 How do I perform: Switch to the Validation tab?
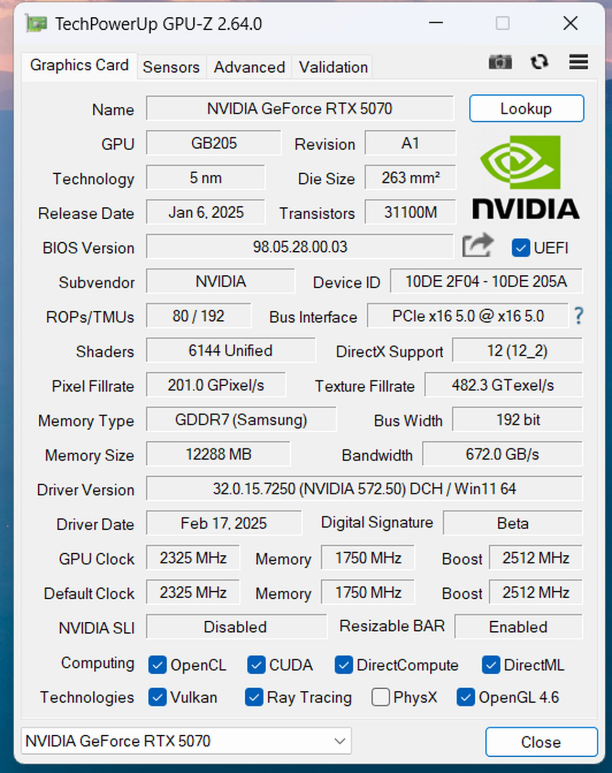point(332,67)
